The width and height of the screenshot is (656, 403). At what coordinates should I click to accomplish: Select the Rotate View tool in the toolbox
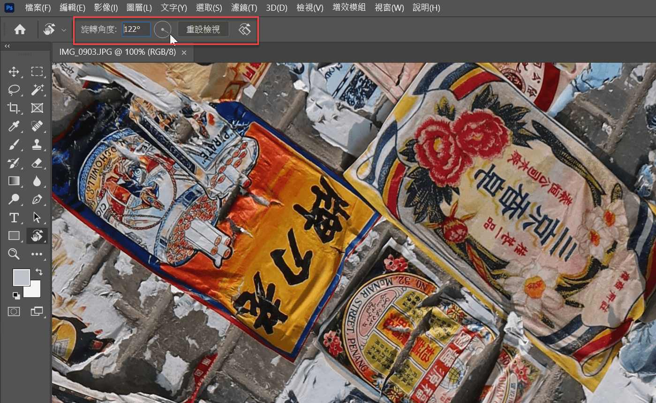37,236
